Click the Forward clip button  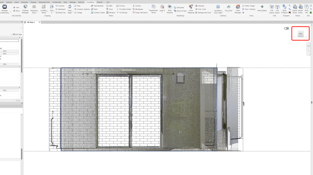point(60,6)
